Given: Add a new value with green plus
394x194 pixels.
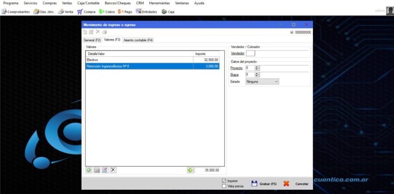Looking at the screenshot, I should [x=89, y=170].
